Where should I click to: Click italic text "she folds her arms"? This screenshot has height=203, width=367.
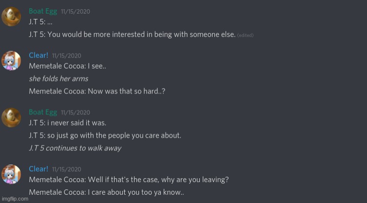coord(58,78)
